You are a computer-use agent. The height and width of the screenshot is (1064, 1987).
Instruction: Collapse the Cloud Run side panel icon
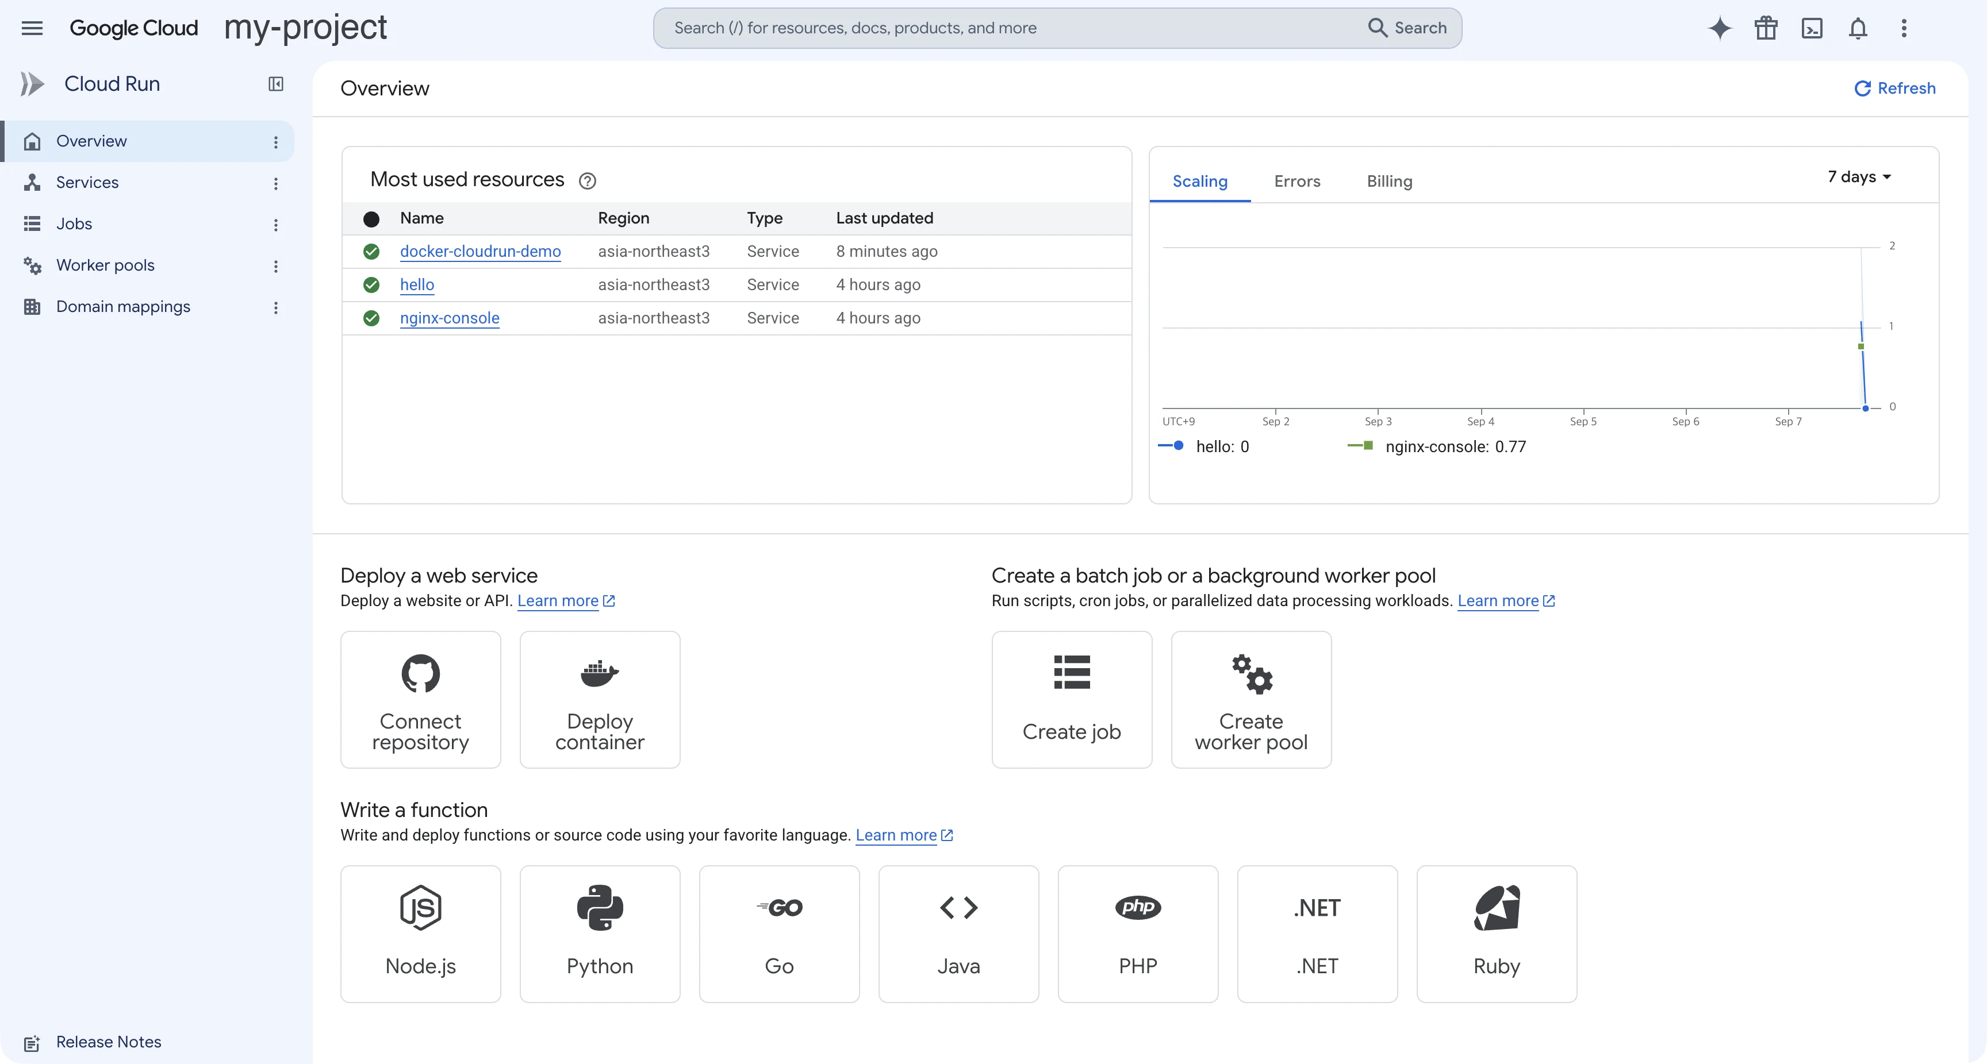275,84
